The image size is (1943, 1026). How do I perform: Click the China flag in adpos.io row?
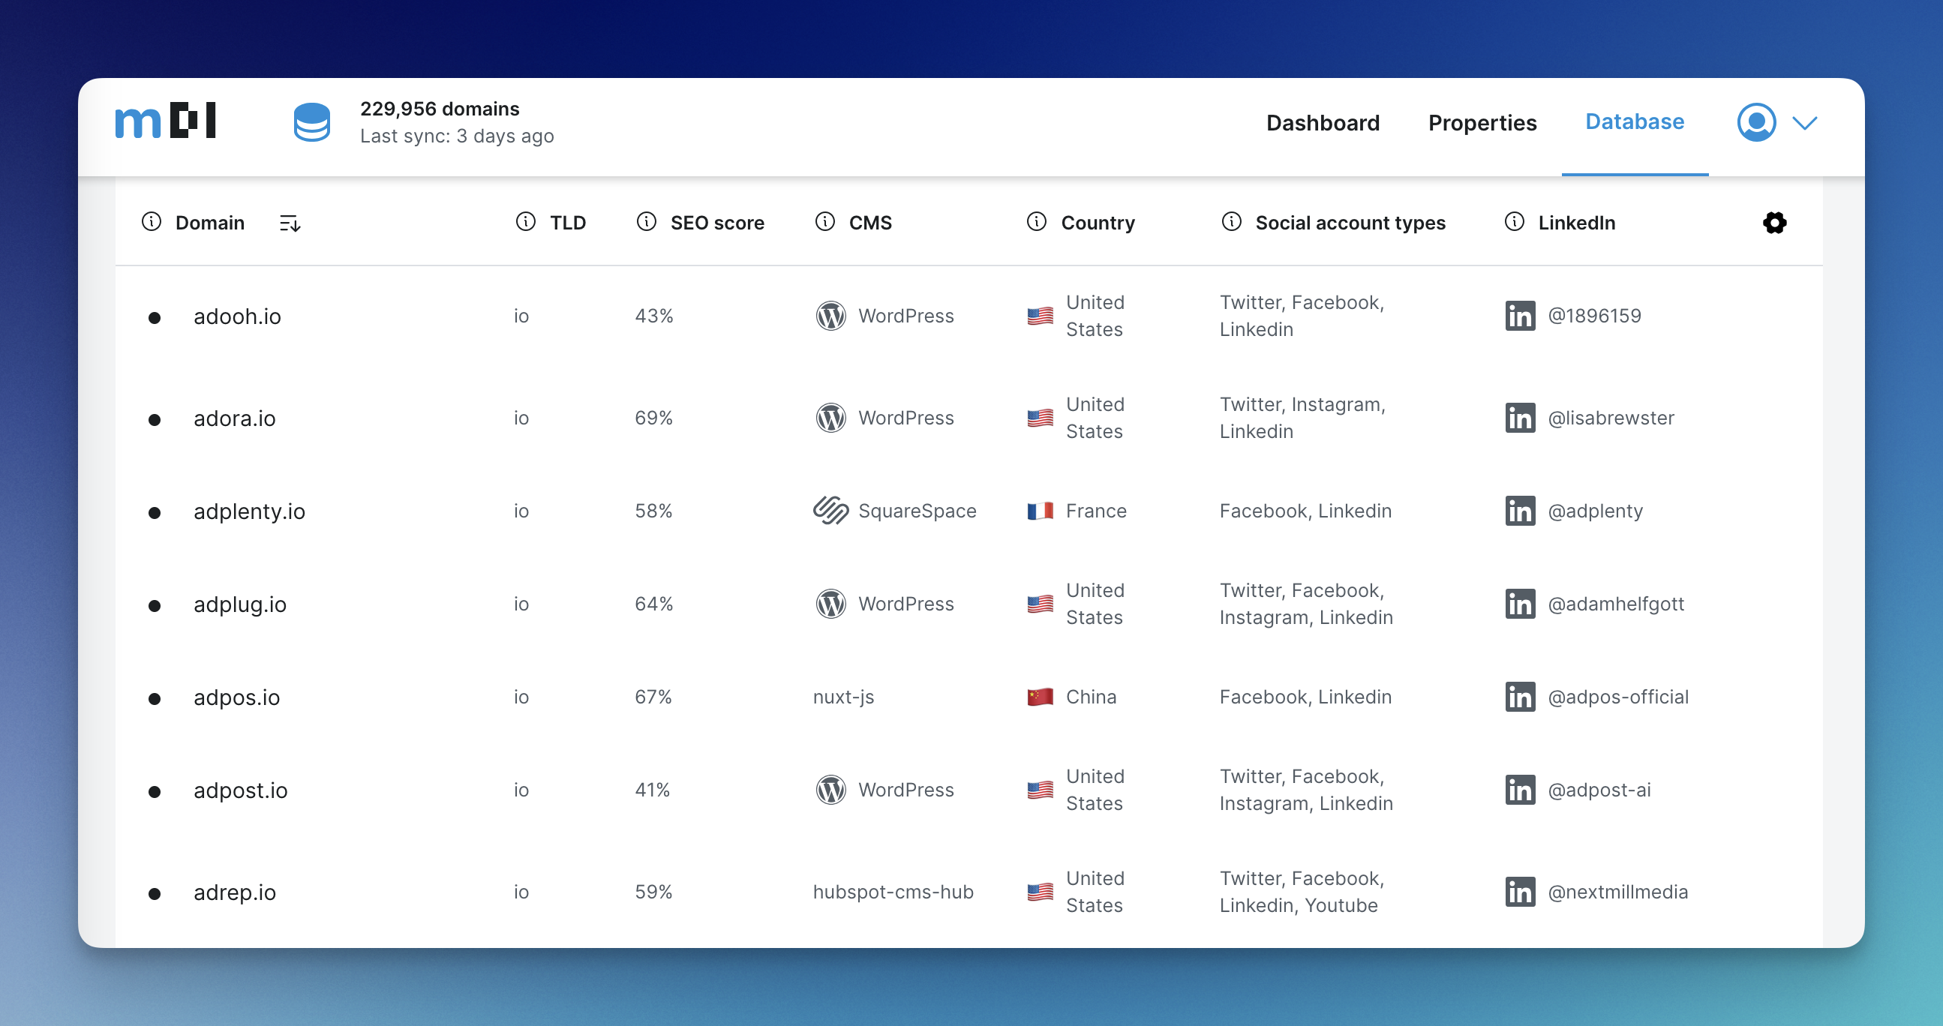[1040, 697]
